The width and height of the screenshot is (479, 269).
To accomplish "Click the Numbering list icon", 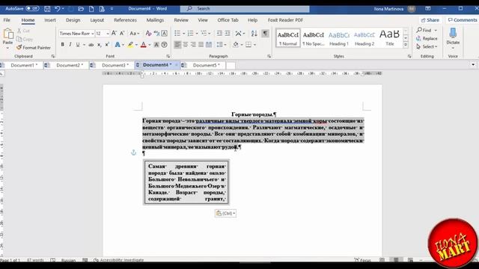I will 190,33.
